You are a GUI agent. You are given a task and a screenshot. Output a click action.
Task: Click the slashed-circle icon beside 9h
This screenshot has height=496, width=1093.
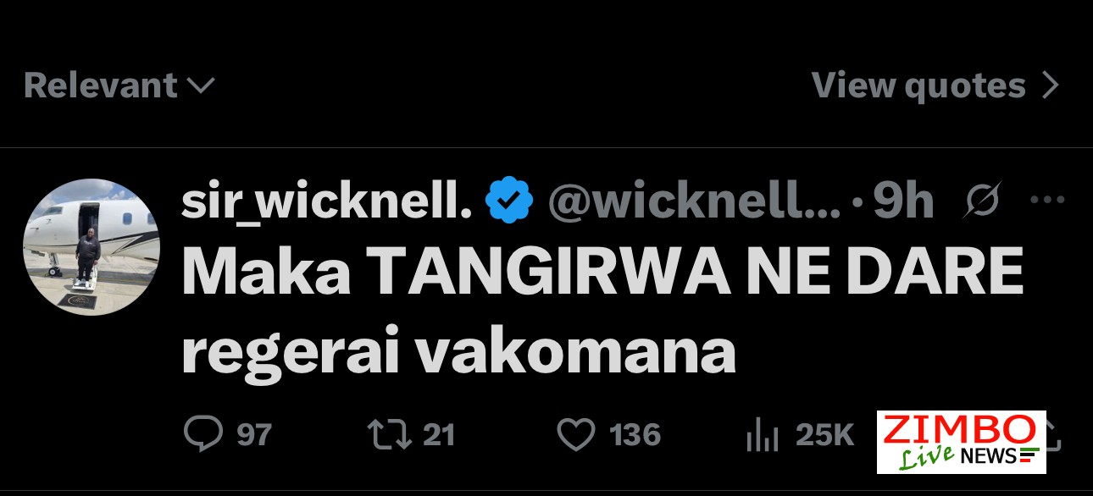coord(983,201)
